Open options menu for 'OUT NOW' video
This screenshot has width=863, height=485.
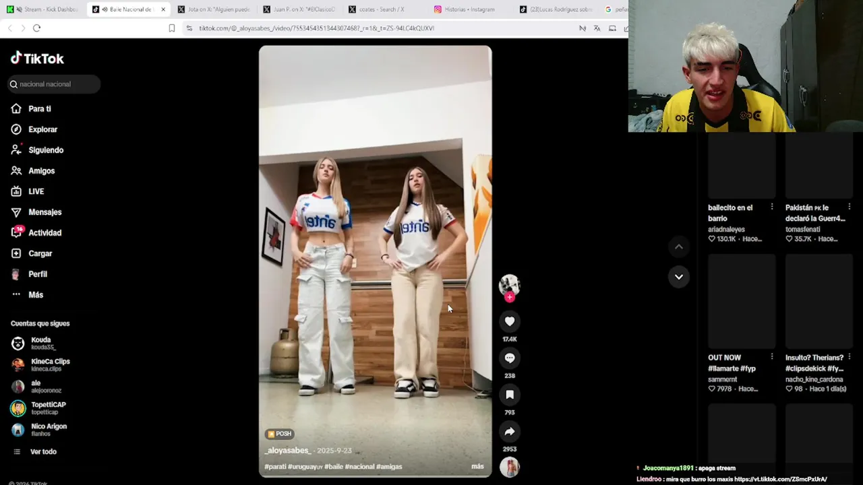(772, 357)
